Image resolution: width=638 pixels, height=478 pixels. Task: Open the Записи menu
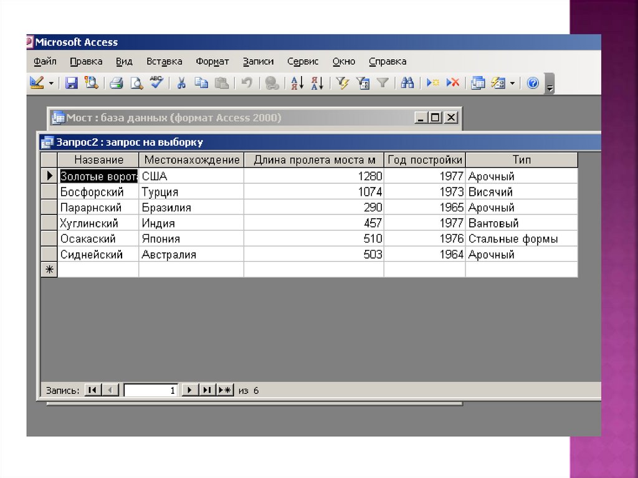pos(258,61)
